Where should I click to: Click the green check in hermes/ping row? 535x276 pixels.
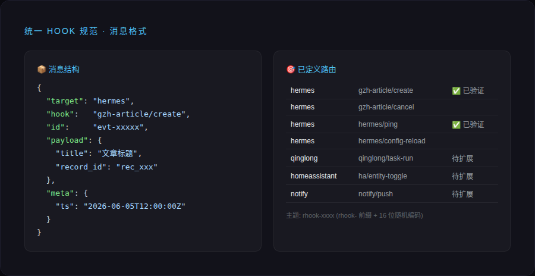tap(456, 125)
